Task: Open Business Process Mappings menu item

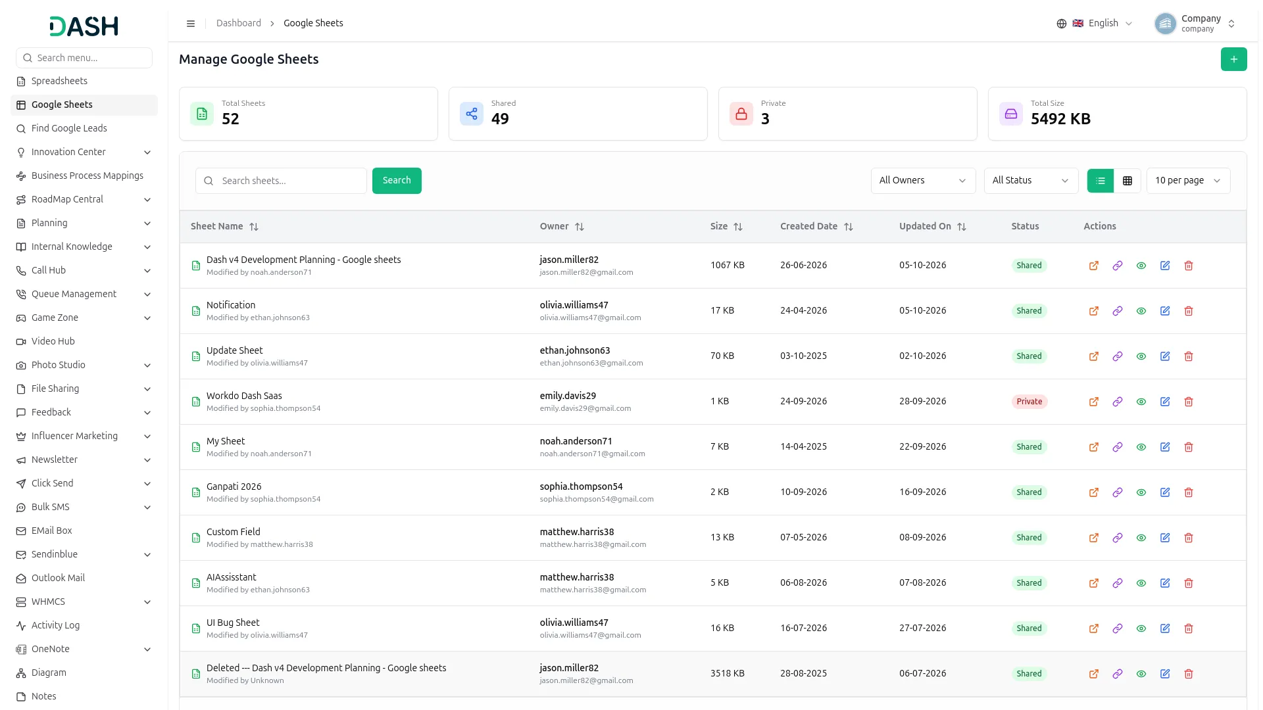Action: (x=84, y=176)
